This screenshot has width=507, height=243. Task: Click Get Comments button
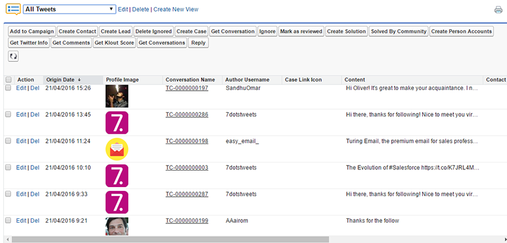pyautogui.click(x=71, y=43)
